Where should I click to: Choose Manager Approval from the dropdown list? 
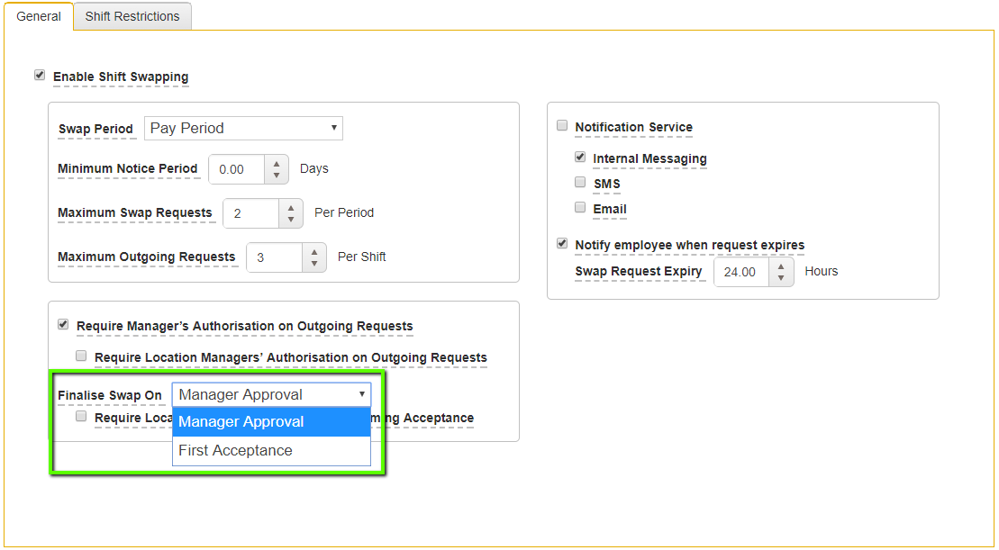tap(271, 422)
